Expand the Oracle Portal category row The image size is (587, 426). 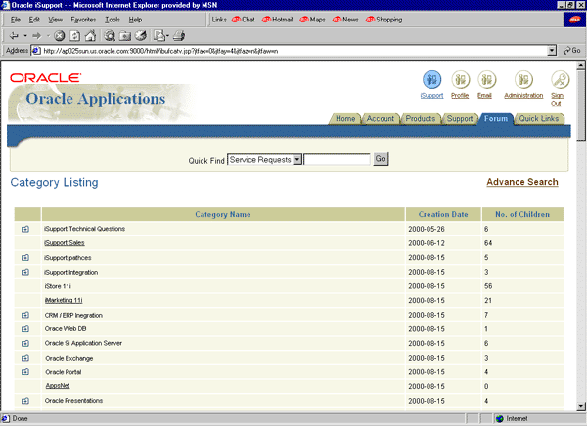(25, 372)
